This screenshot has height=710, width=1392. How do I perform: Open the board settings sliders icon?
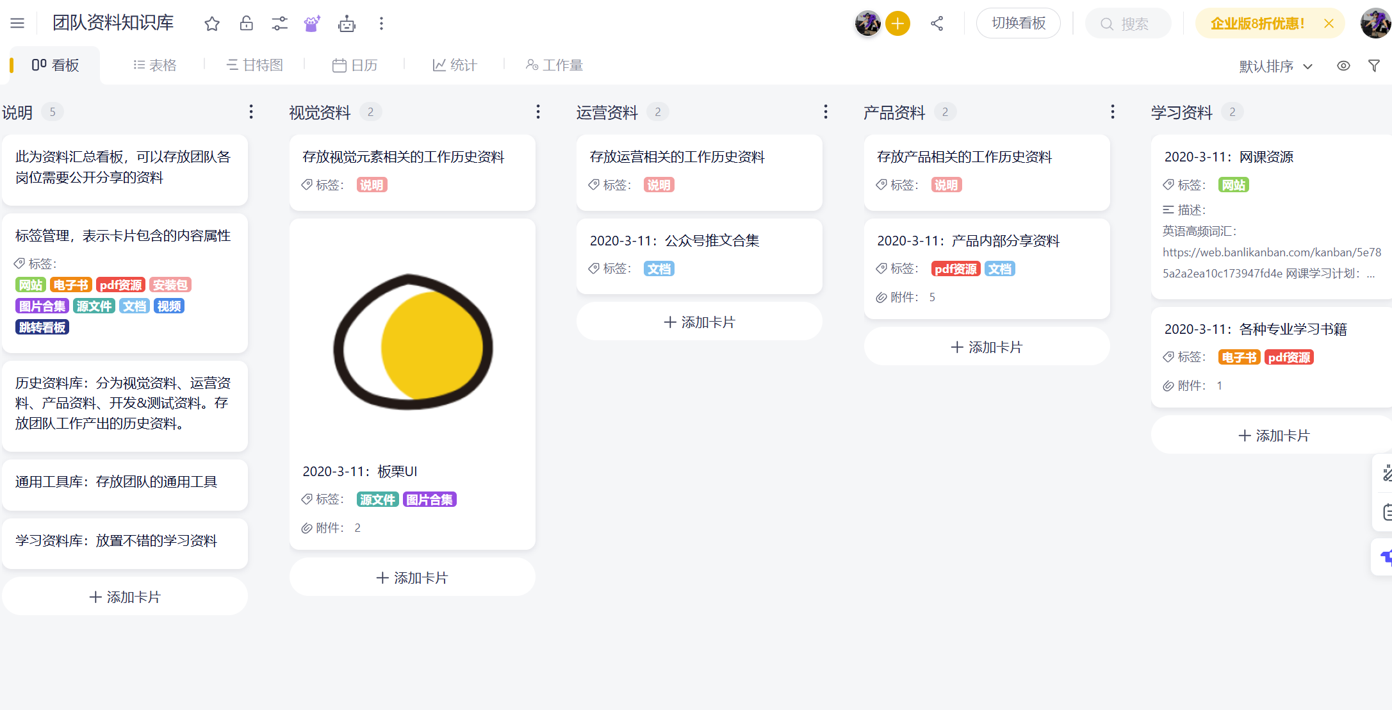point(279,23)
